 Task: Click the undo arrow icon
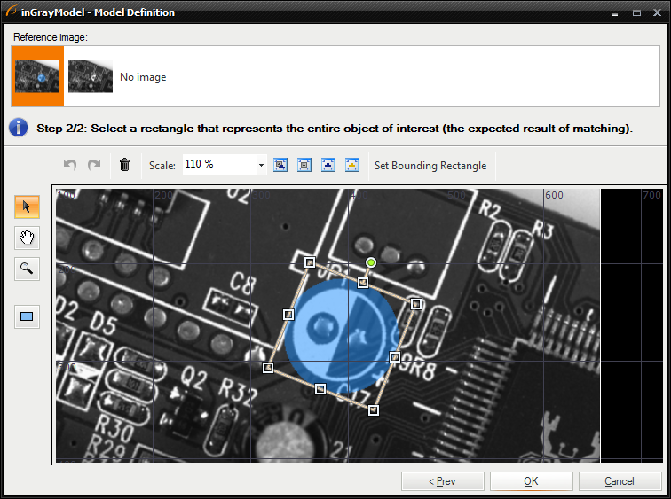click(71, 165)
